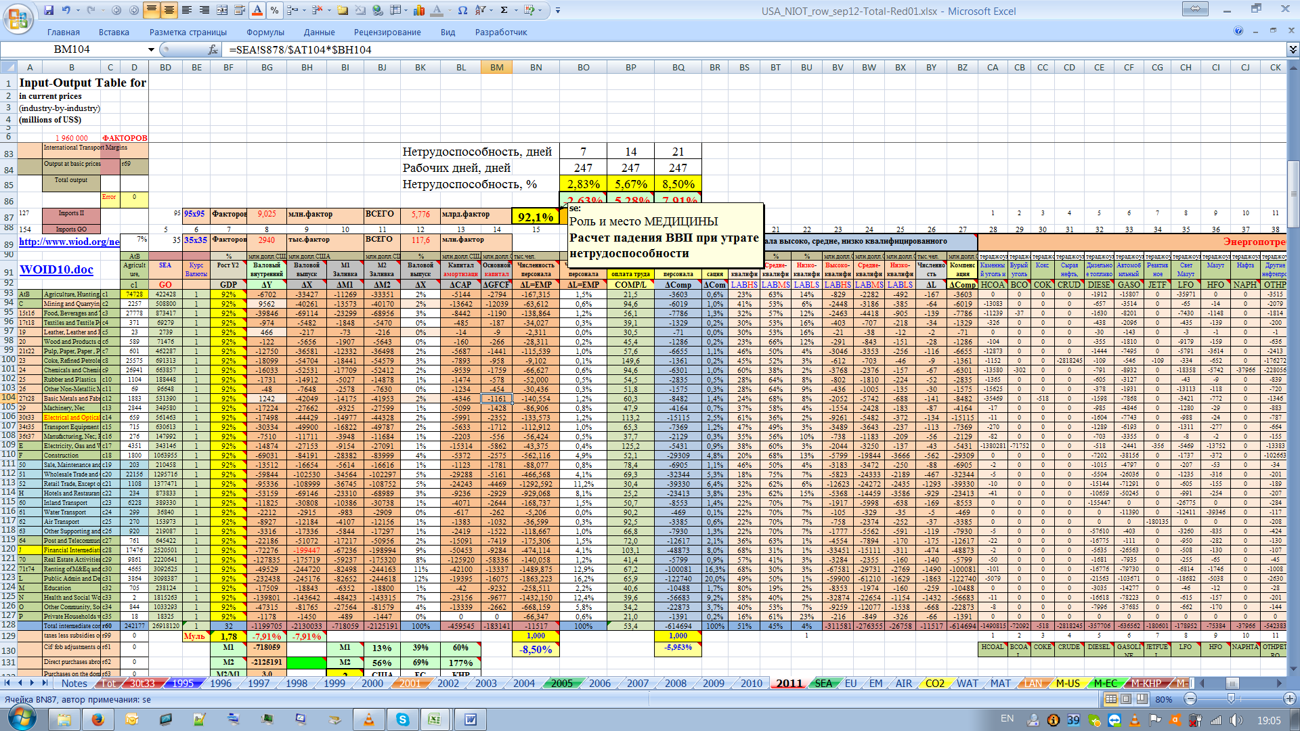This screenshot has width=1300, height=731.
Task: Click the Undo arrow icon
Action: click(66, 10)
